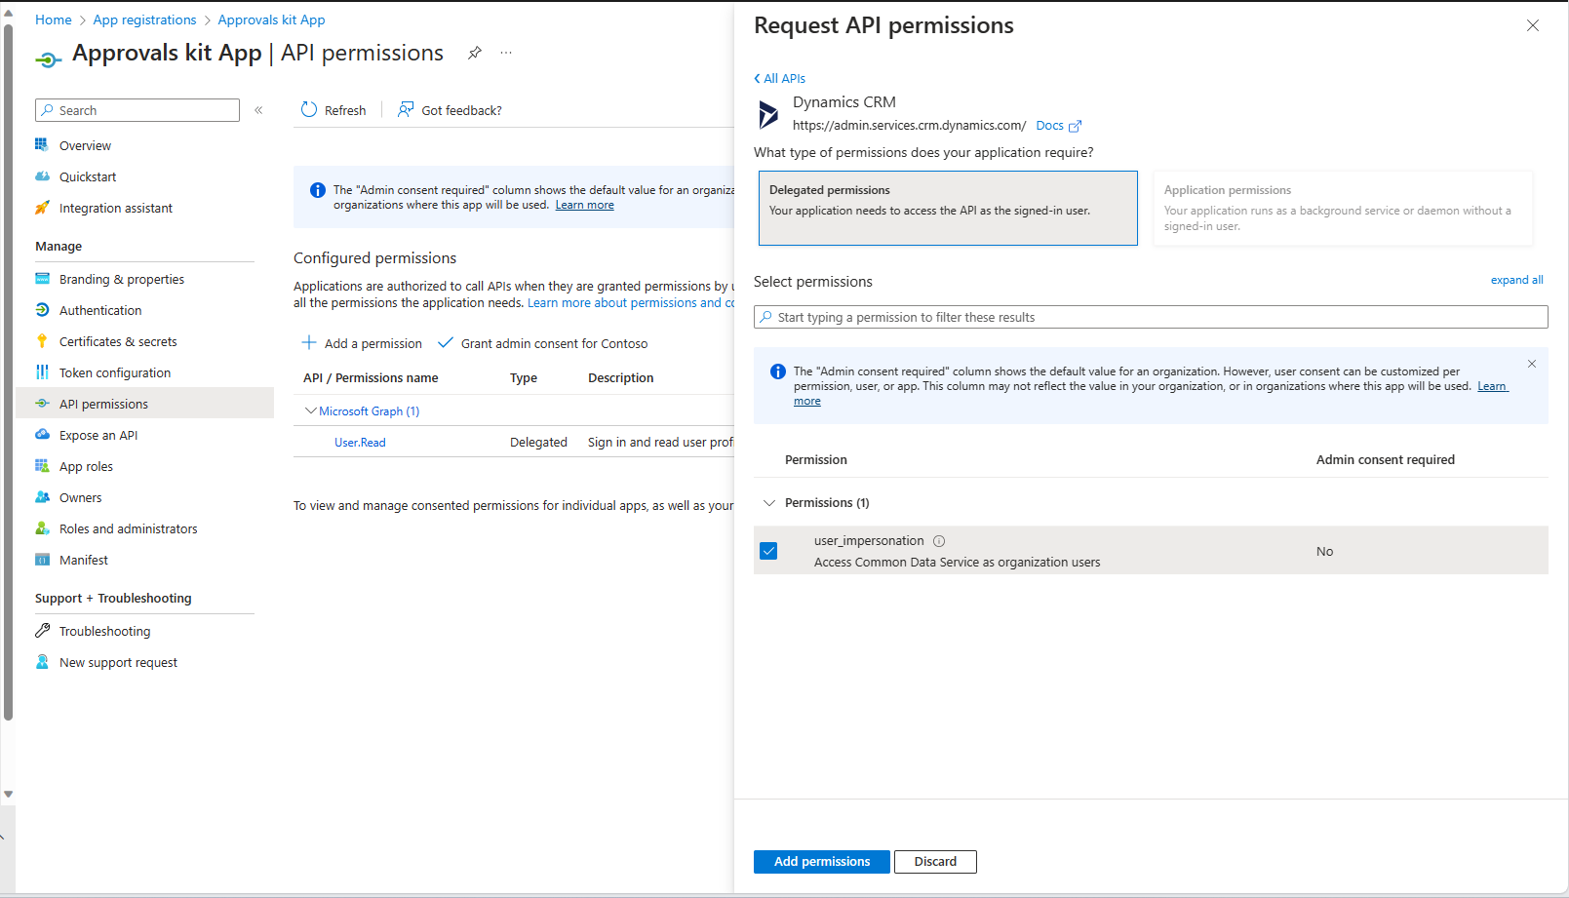
Task: Click the Certificates & secrets key icon
Action: pyautogui.click(x=42, y=341)
